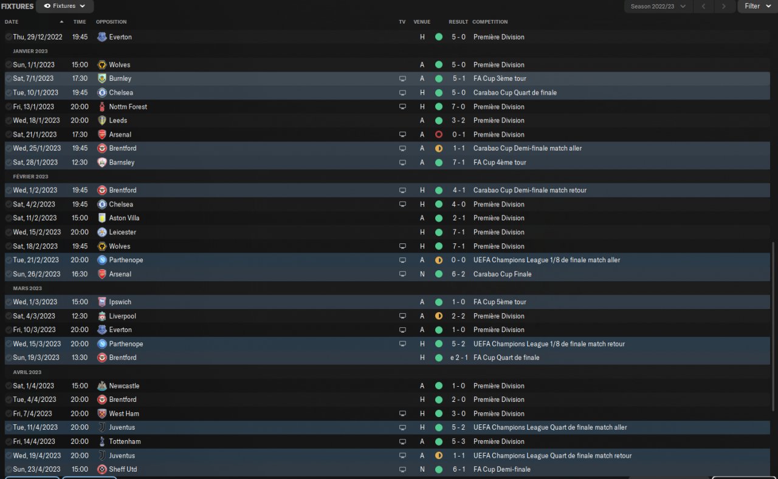This screenshot has height=479, width=778.
Task: Sort by the OPPOSITION column header
Action: (x=111, y=22)
